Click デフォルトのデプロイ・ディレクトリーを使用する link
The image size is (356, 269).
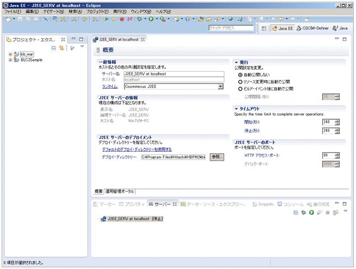point(137,149)
